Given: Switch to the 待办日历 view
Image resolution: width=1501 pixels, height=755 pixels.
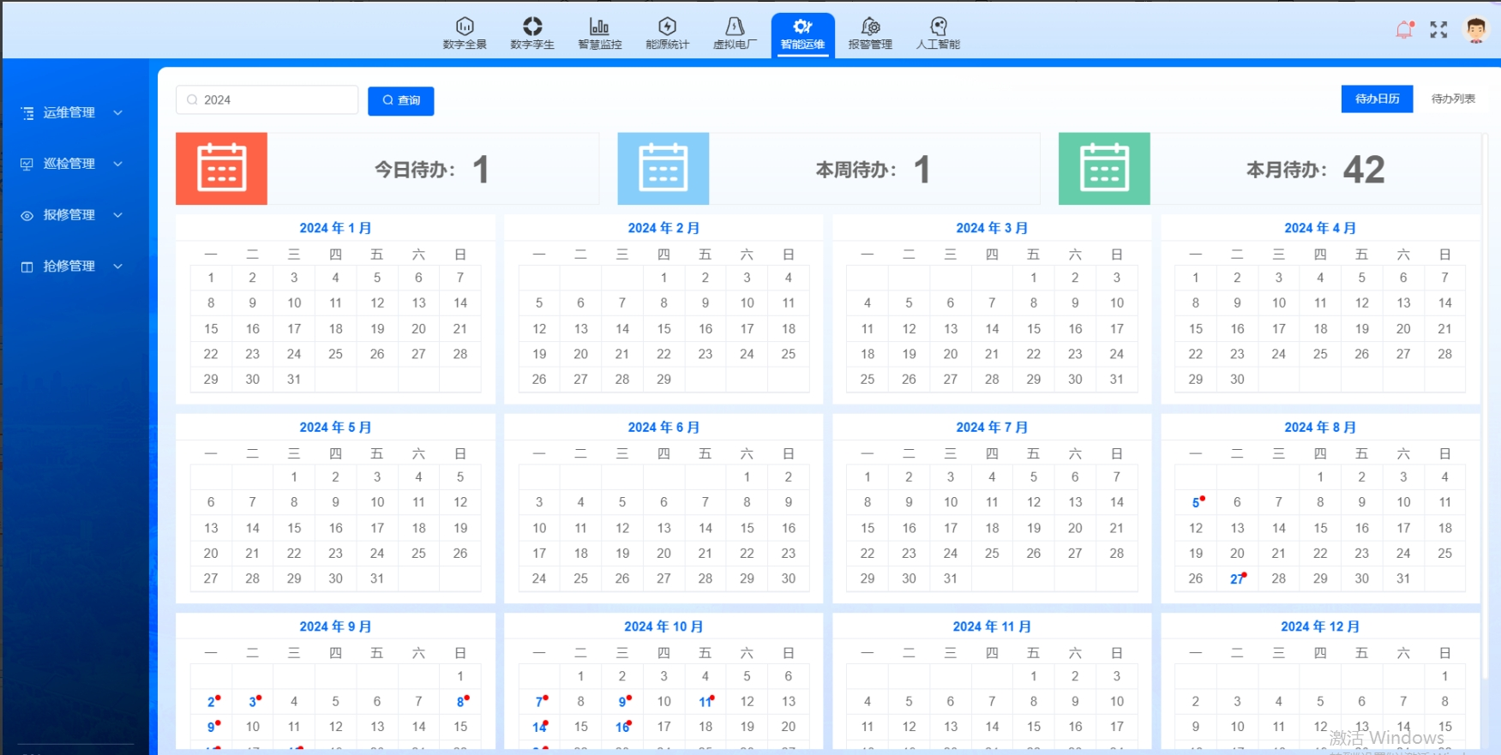Looking at the screenshot, I should (x=1377, y=99).
